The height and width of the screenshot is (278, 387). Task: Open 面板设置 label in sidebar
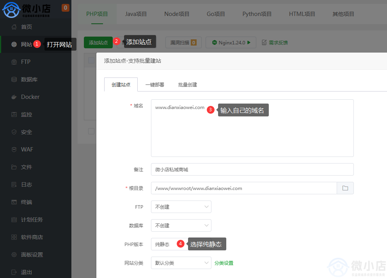pyautogui.click(x=32, y=255)
